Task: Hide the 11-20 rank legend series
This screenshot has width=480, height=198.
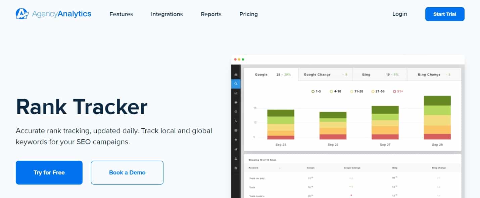Action: pos(357,91)
